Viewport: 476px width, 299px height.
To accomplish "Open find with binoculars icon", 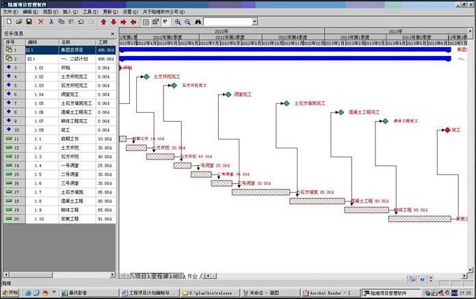I will (198, 22).
